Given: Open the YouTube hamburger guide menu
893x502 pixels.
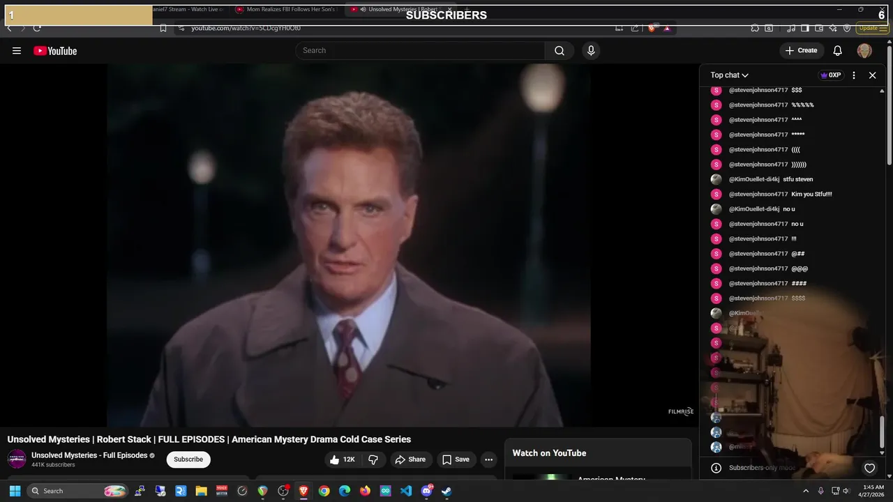Looking at the screenshot, I should tap(17, 51).
